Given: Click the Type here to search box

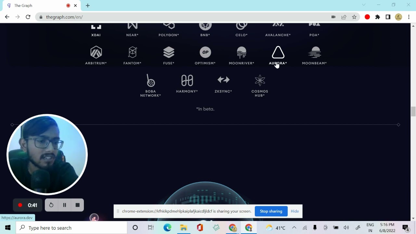Looking at the screenshot, I should pos(71,228).
